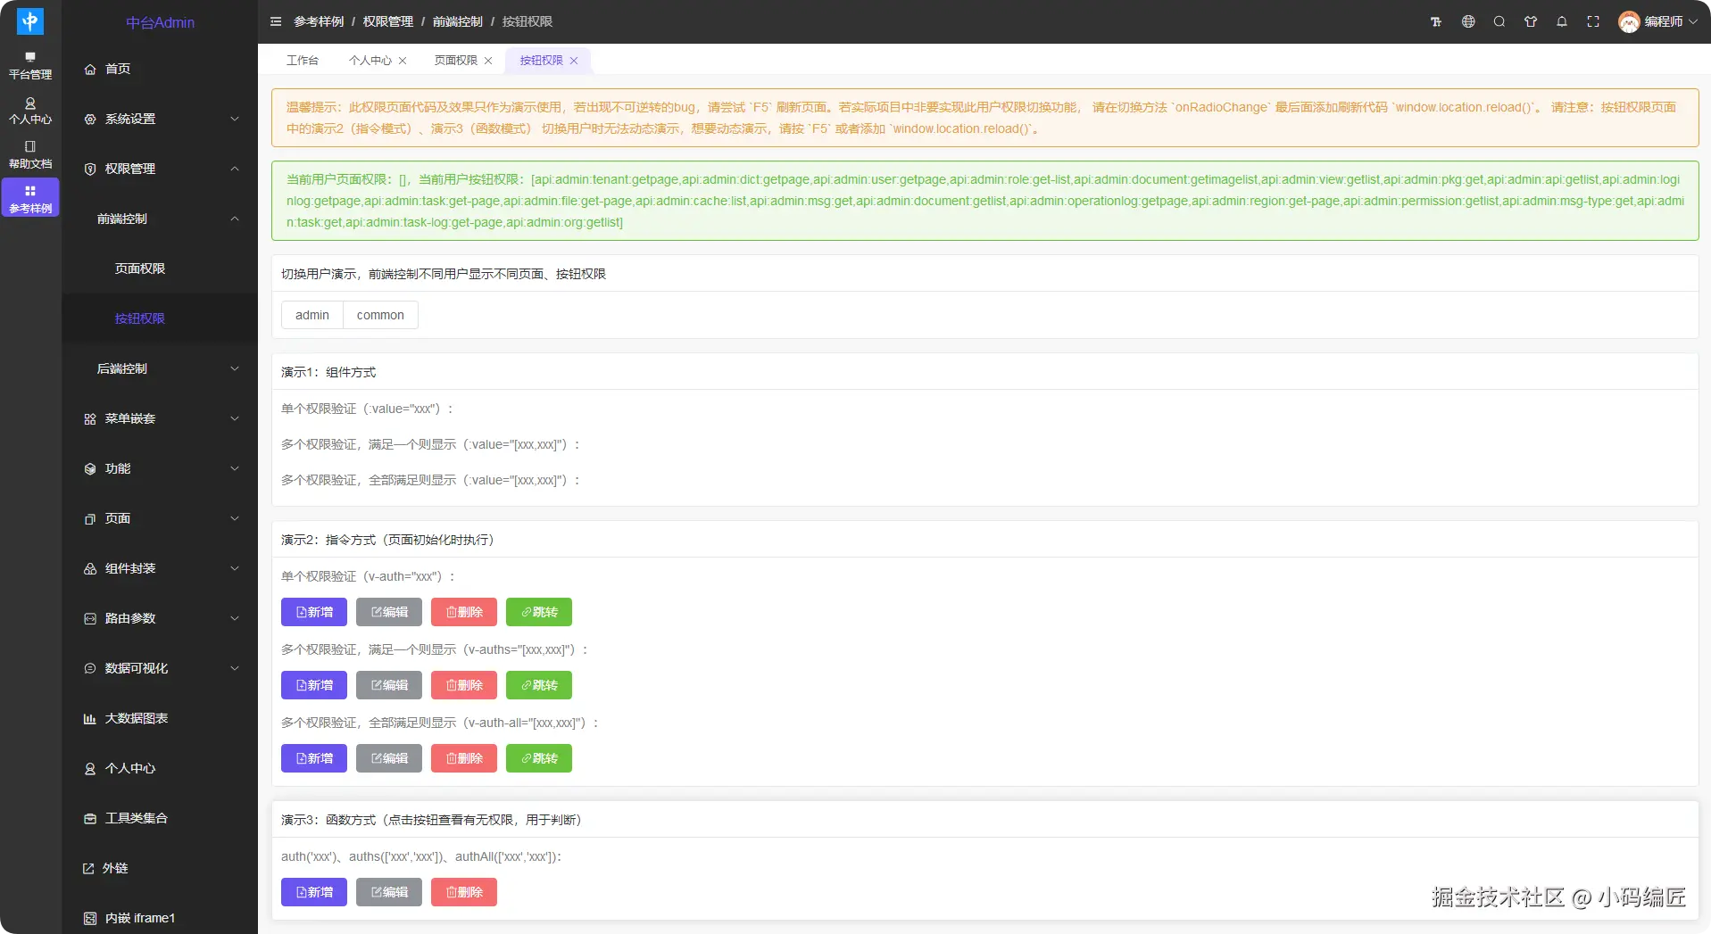The image size is (1711, 934).
Task: Click 删除 under v-auths demo
Action: coord(464,685)
